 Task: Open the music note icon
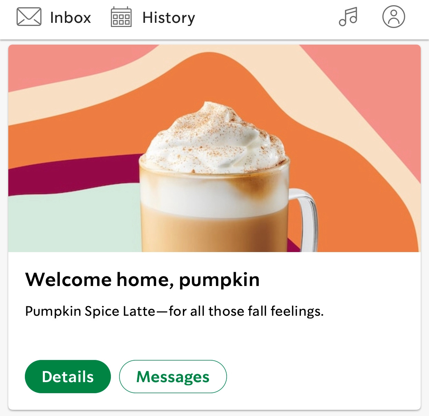pyautogui.click(x=348, y=17)
